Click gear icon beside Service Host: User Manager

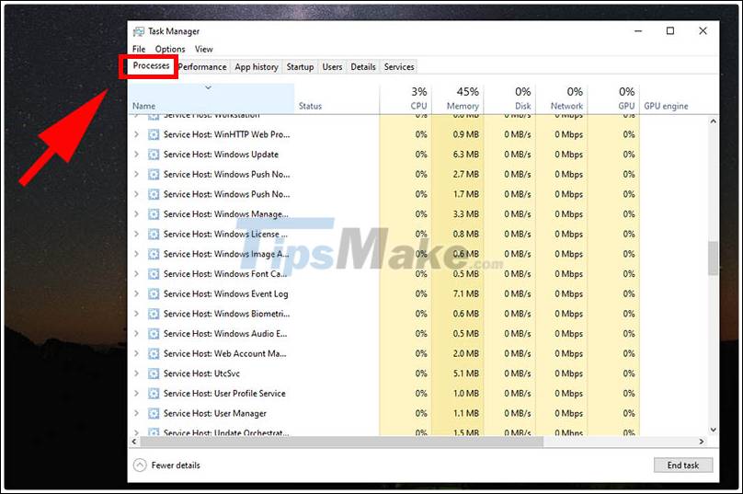(x=154, y=413)
